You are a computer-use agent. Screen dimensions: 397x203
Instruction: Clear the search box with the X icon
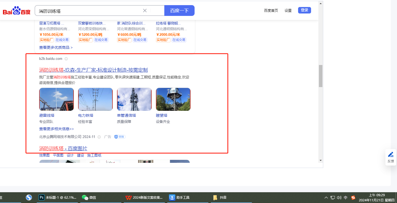point(145,11)
